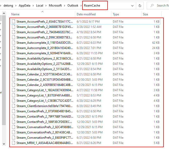This screenshot has width=169, height=151.
Task: Select the Stream_MRM_1_A93A4EAAC4BE964AB63 file icon
Action: point(14,143)
